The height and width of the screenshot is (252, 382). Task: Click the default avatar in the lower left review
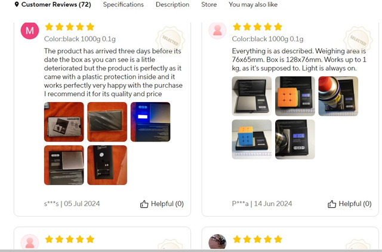30,242
